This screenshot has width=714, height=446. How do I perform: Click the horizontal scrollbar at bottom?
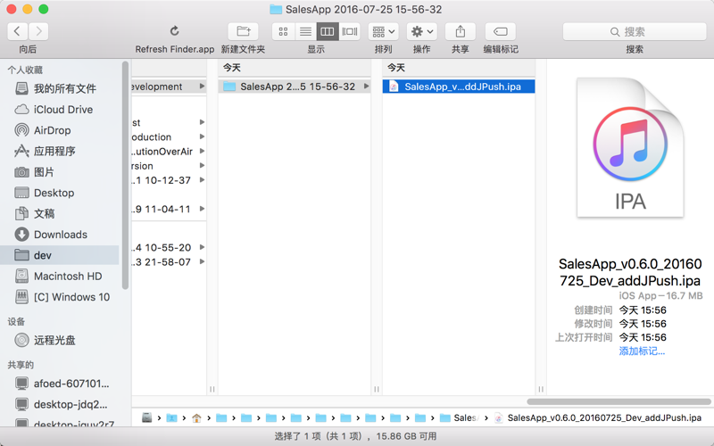(x=619, y=402)
